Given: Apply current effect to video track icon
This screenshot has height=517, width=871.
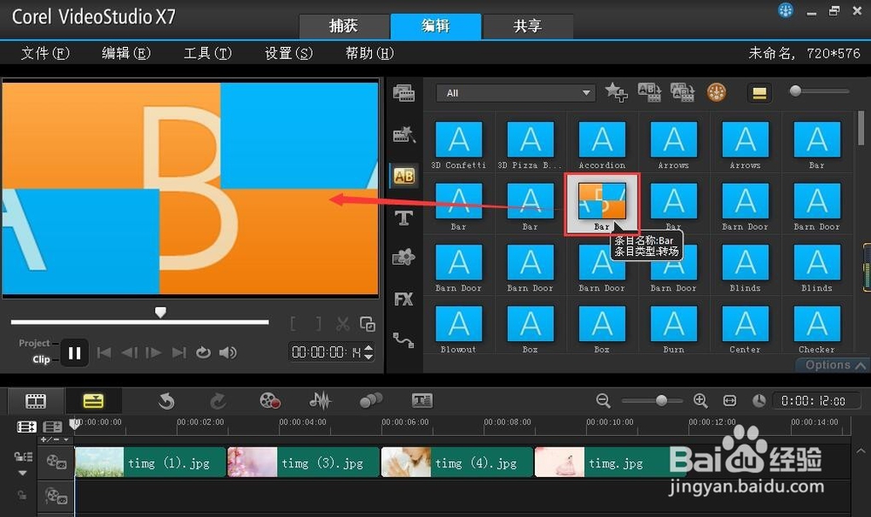Looking at the screenshot, I should 650,92.
